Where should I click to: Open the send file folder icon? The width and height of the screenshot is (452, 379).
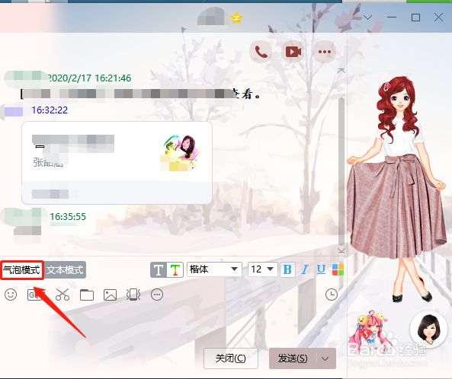[86, 295]
